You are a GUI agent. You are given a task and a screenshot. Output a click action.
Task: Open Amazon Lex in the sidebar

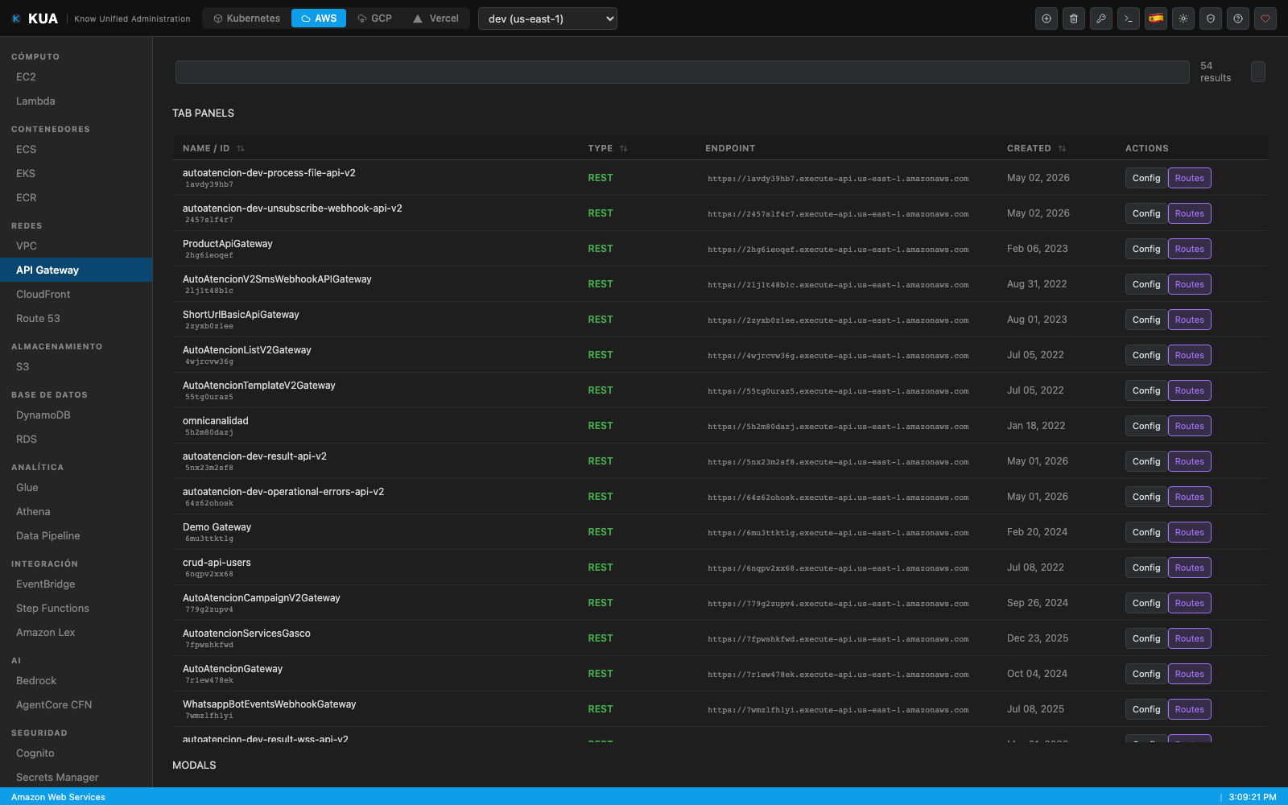coord(76,633)
